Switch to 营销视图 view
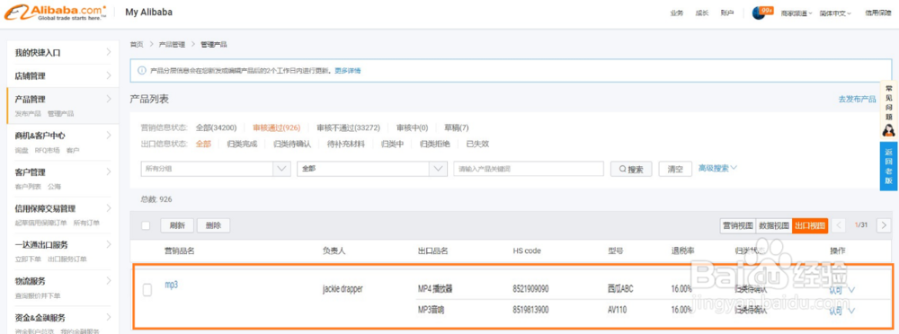 (738, 225)
